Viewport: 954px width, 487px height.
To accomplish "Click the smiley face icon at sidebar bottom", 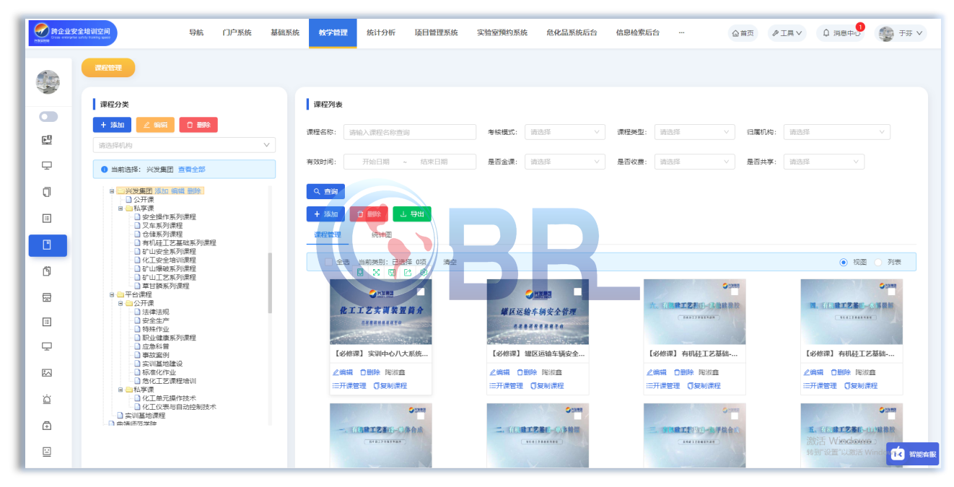I will (47, 452).
